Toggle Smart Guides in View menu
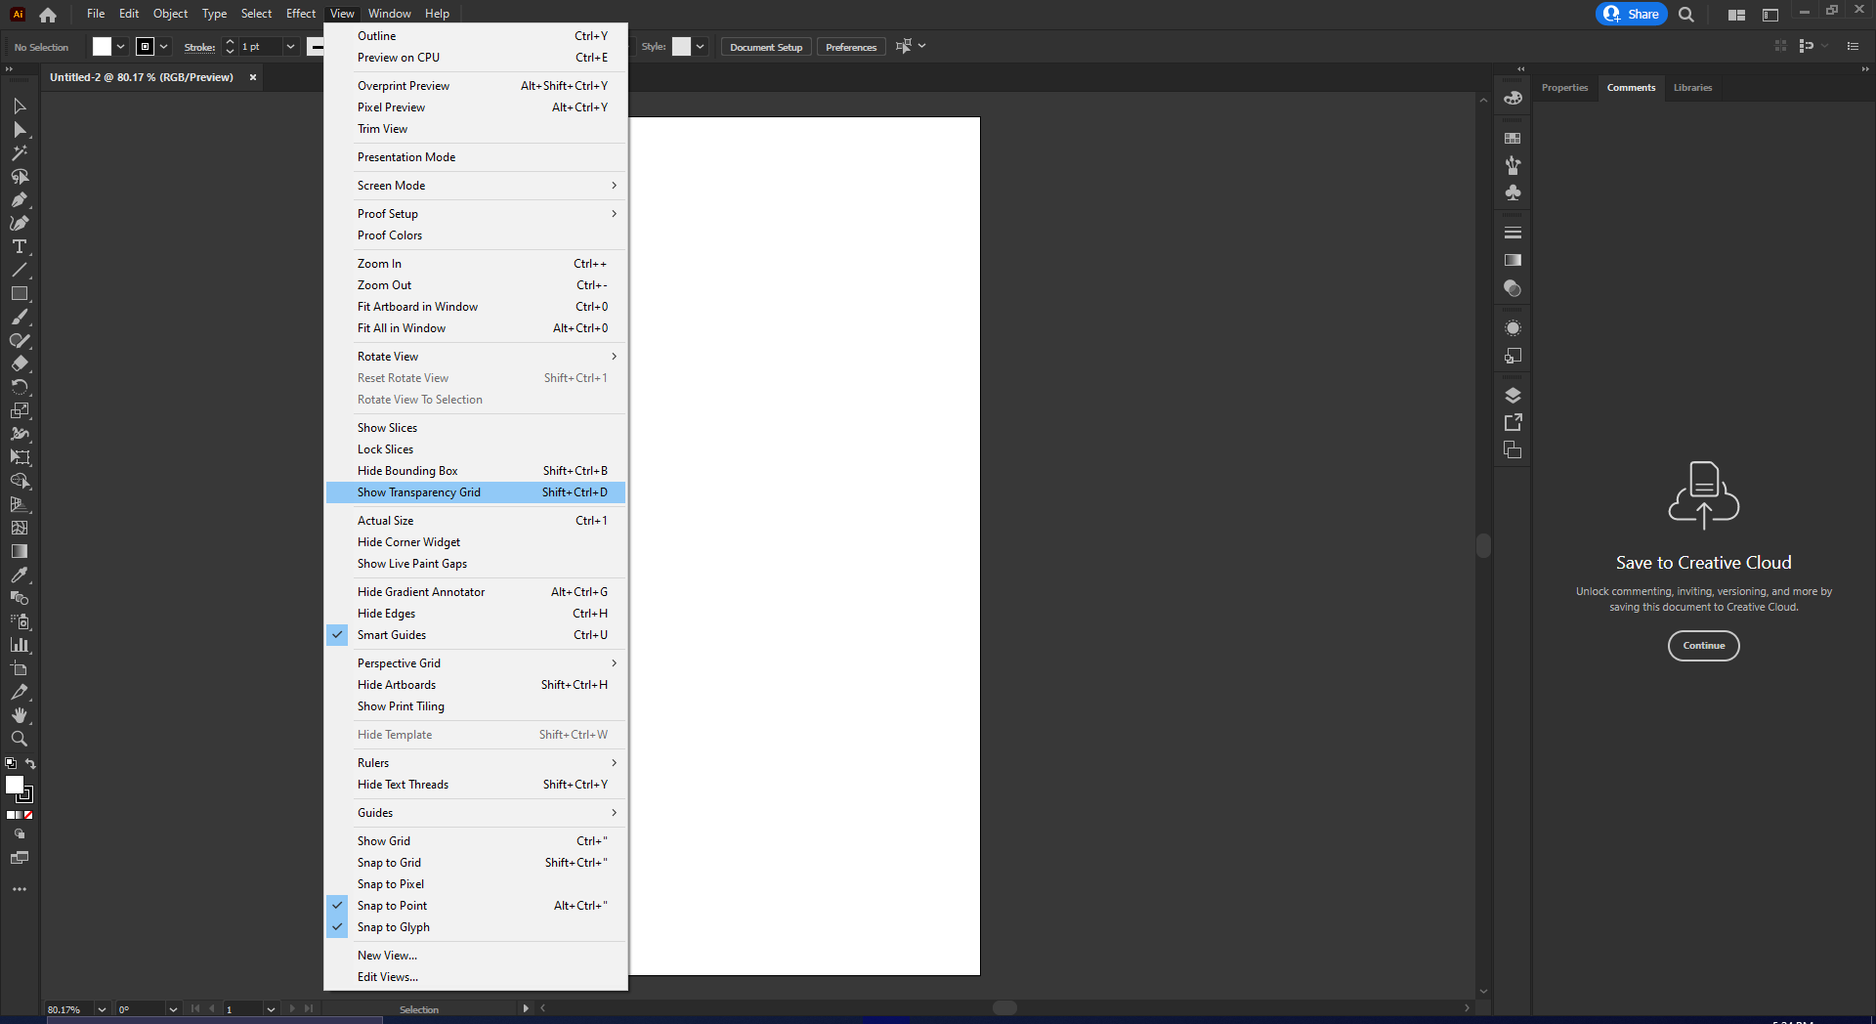This screenshot has height=1024, width=1876. click(x=476, y=635)
